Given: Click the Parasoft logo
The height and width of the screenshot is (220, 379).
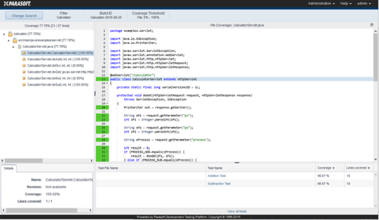Looking at the screenshot, I should 17,4.
